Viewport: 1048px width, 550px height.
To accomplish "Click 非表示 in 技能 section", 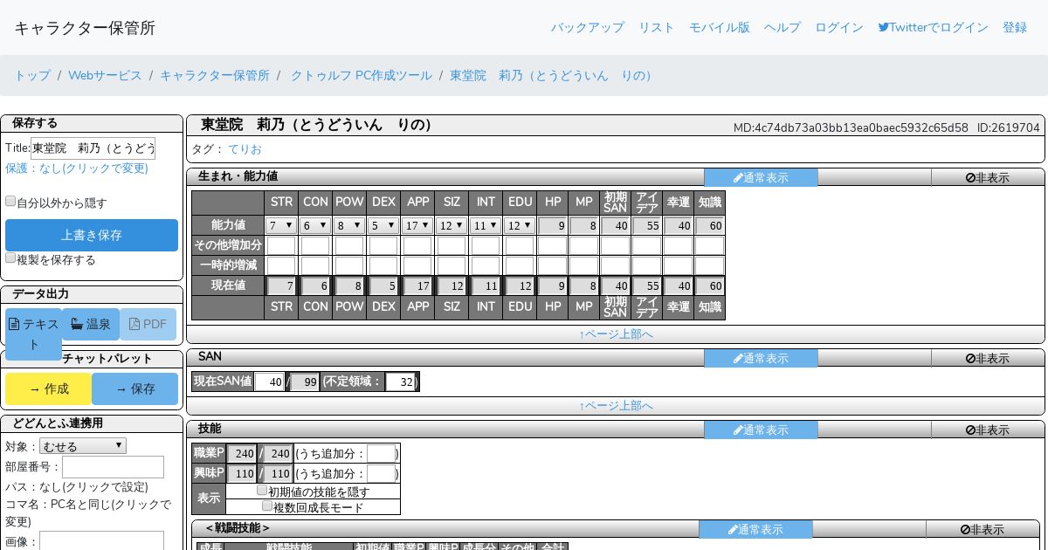I will pos(988,430).
